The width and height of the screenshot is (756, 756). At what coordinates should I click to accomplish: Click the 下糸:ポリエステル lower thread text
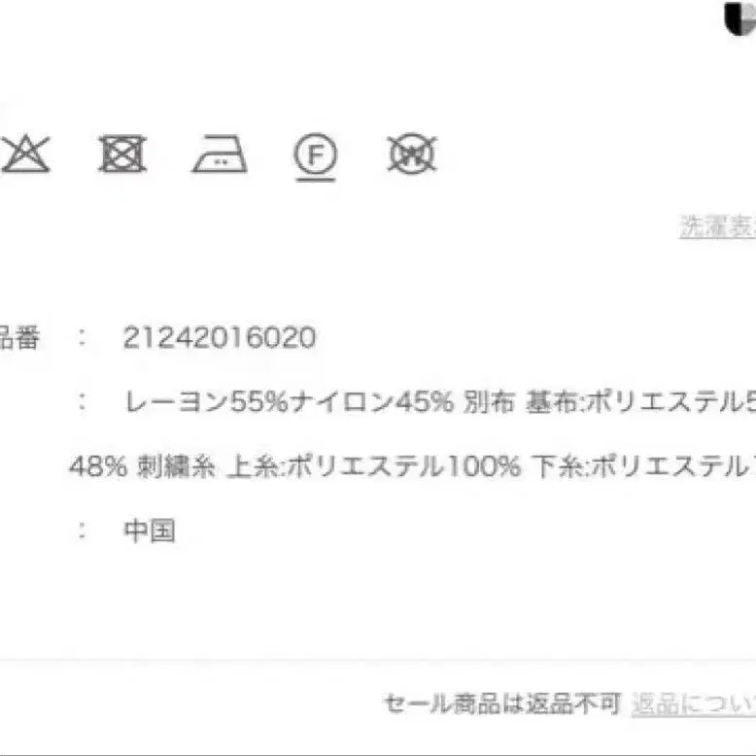pos(641,466)
